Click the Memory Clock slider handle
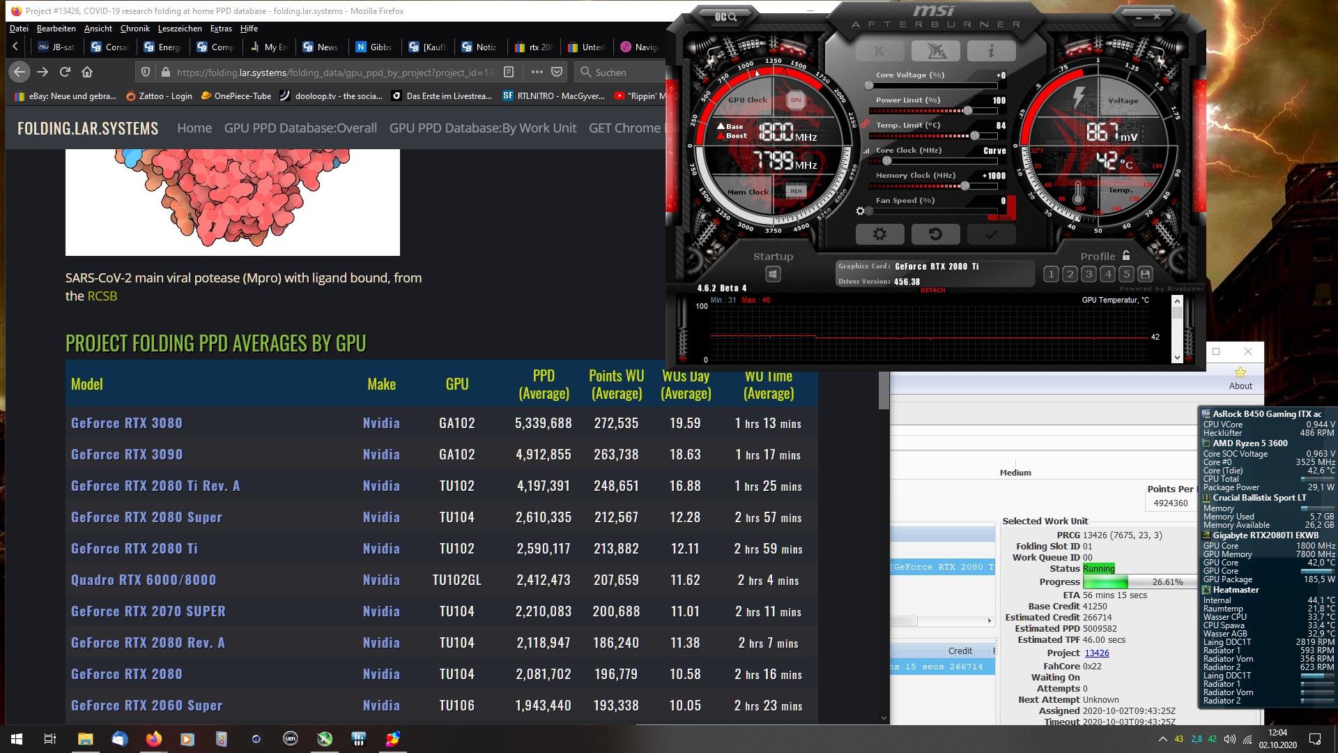 965,186
